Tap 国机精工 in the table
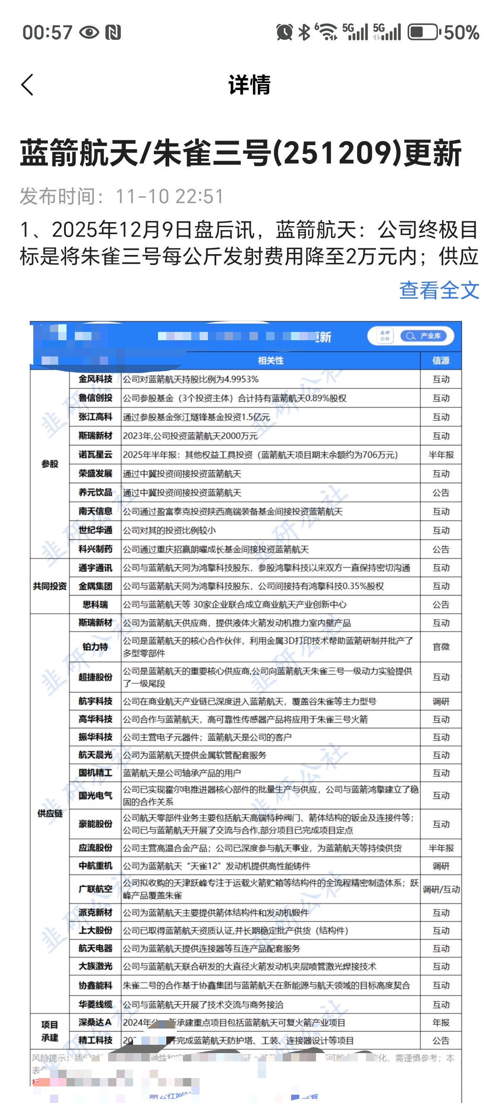The height and width of the screenshot is (1103, 499). 96,773
